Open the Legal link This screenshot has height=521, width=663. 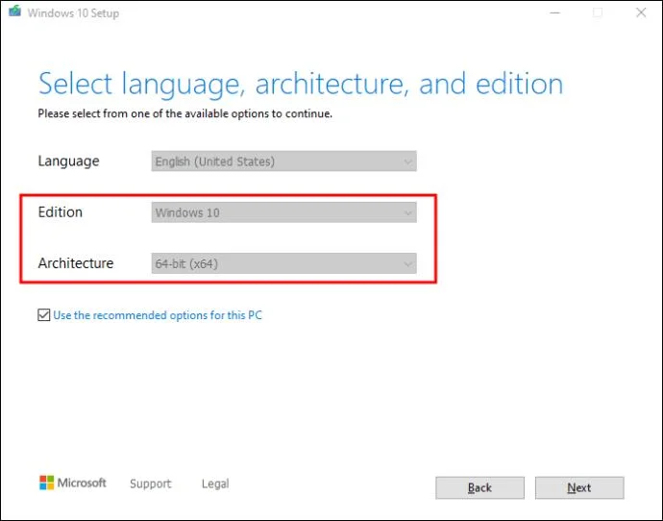(215, 484)
